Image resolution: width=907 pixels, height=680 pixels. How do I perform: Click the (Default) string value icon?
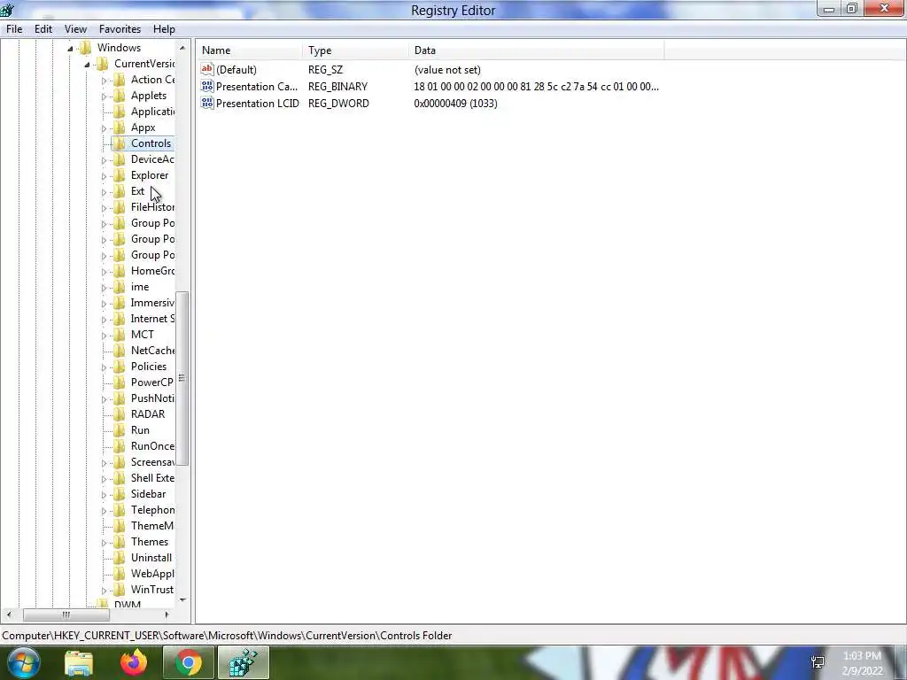(207, 69)
